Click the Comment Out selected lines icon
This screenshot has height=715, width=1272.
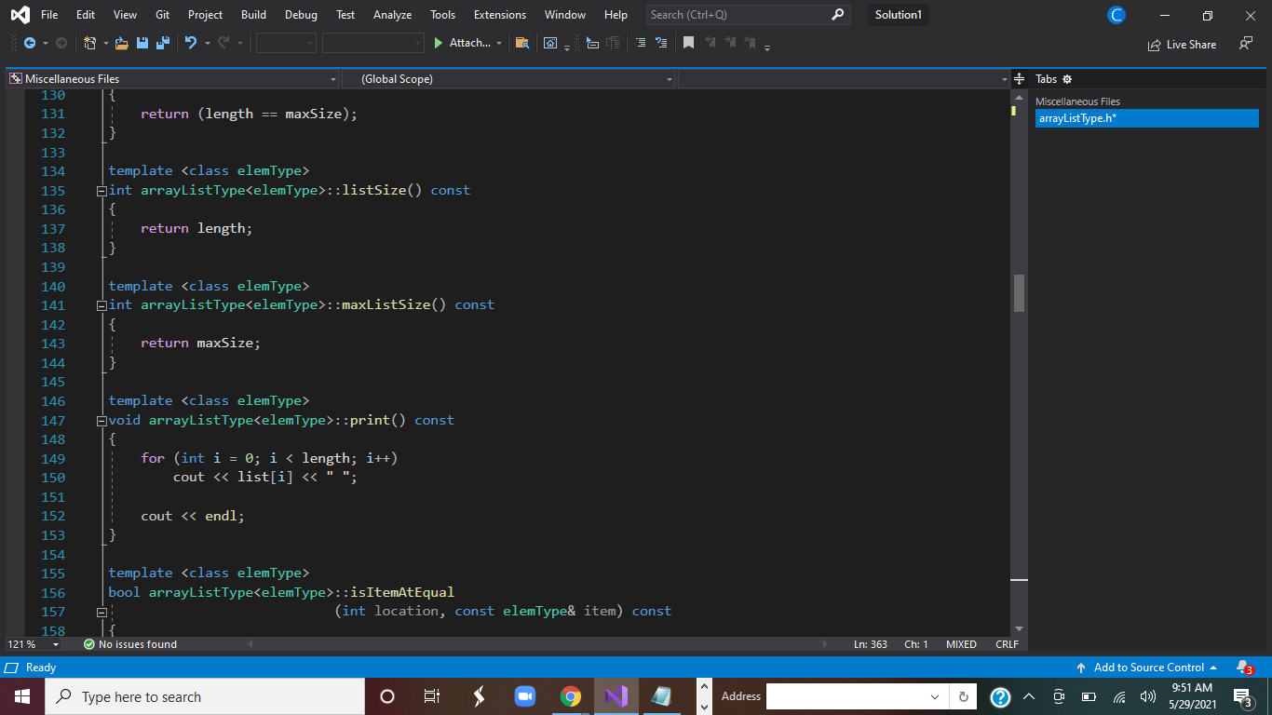coord(639,43)
